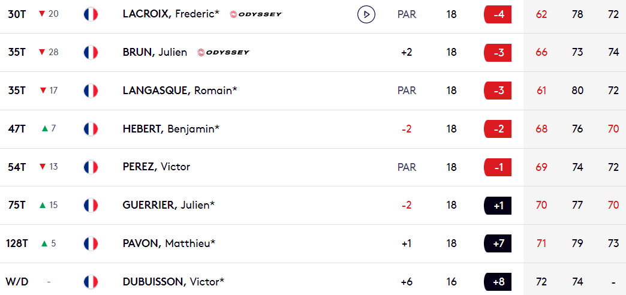This screenshot has height=295, width=626.
Task: Click French flag next to Julien Brun
Action: pyautogui.click(x=91, y=52)
